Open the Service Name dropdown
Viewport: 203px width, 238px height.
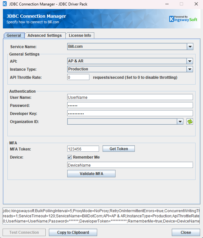tap(190, 47)
